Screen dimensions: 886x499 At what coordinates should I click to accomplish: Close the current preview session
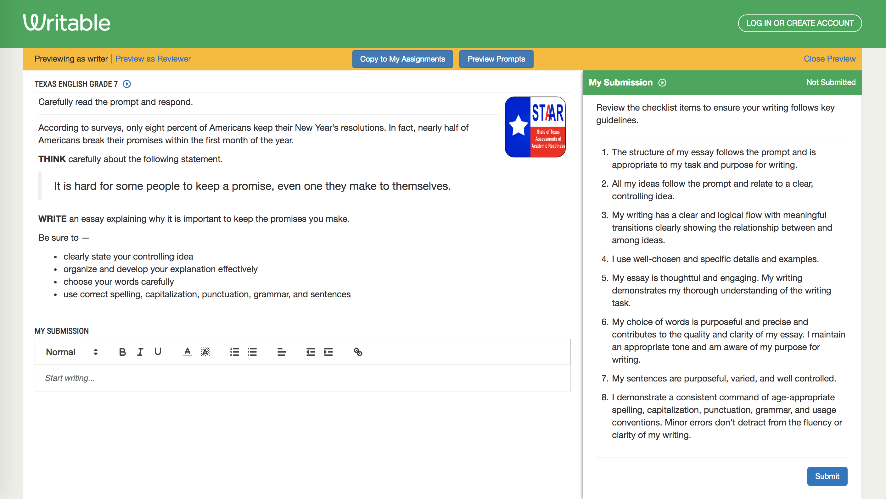pos(829,58)
